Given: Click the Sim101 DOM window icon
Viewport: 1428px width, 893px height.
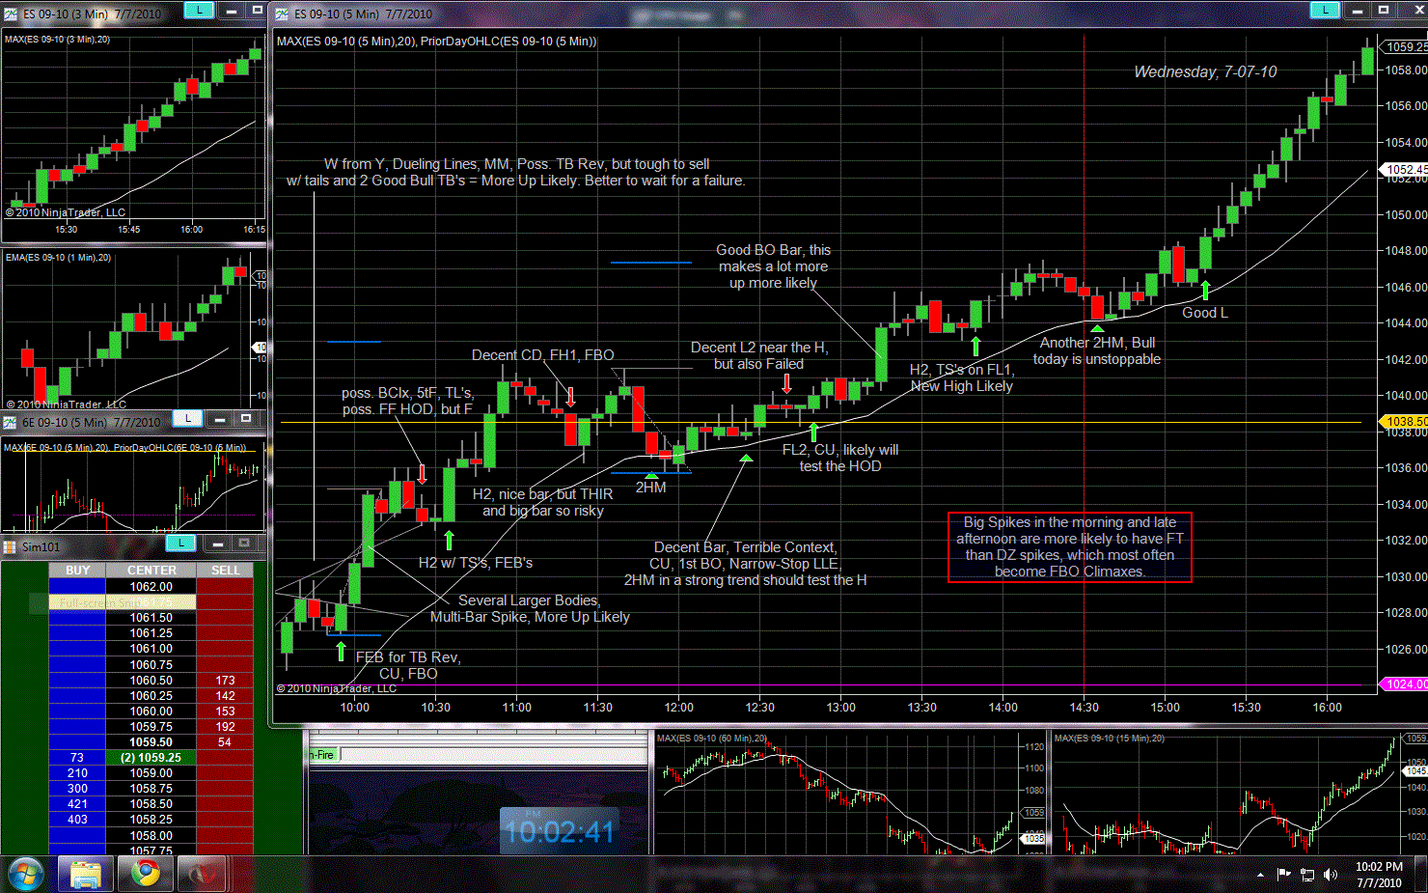Looking at the screenshot, I should tap(11, 546).
